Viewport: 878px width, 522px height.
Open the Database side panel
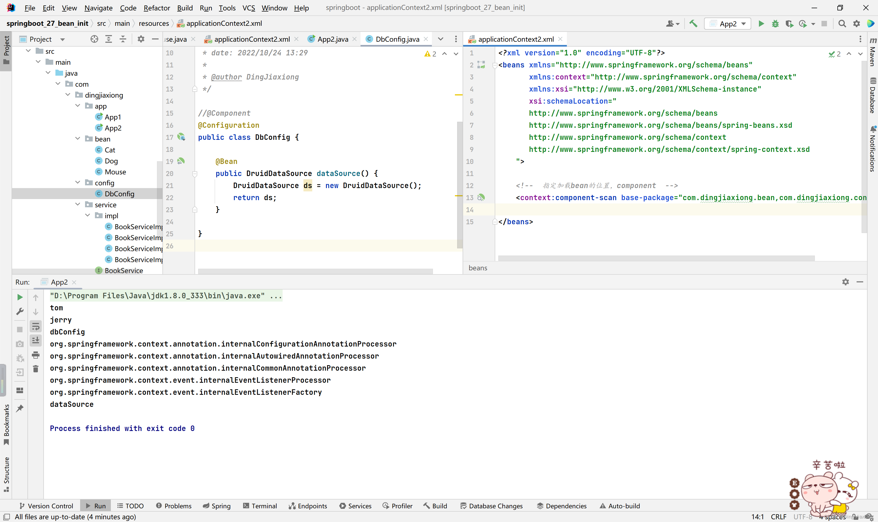point(873,95)
